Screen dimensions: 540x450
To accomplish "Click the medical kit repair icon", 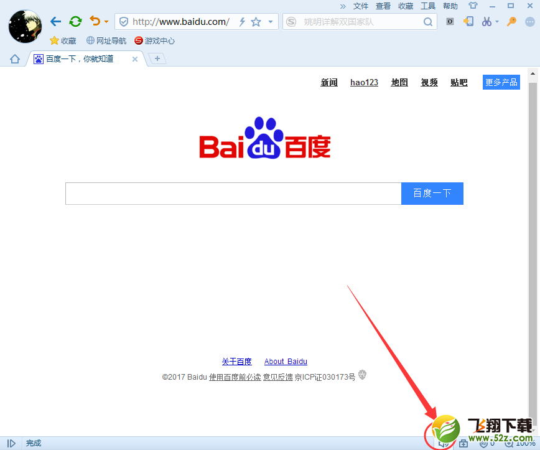I will point(463,443).
